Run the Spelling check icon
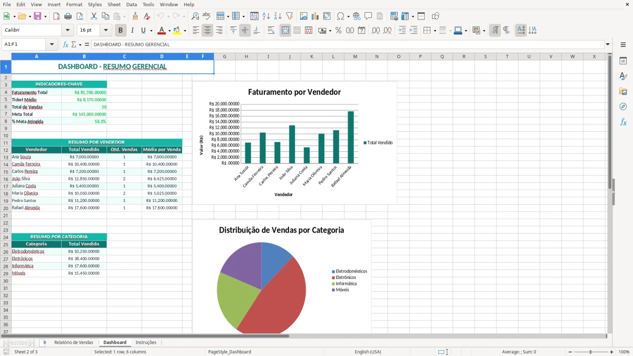633x356 pixels. click(206, 16)
